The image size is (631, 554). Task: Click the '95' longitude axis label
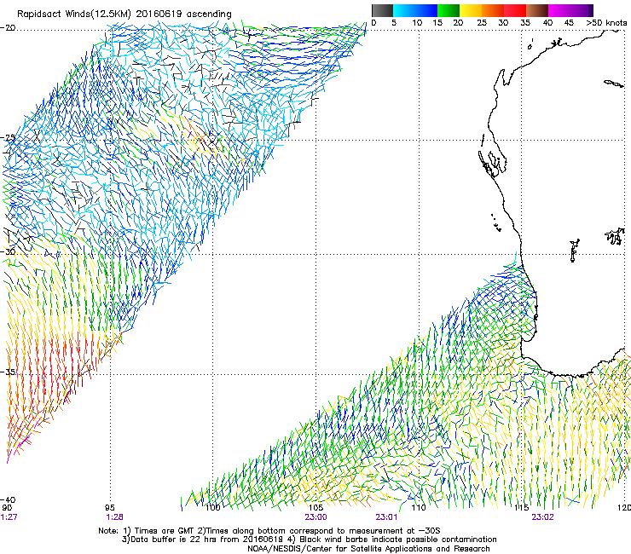point(109,508)
